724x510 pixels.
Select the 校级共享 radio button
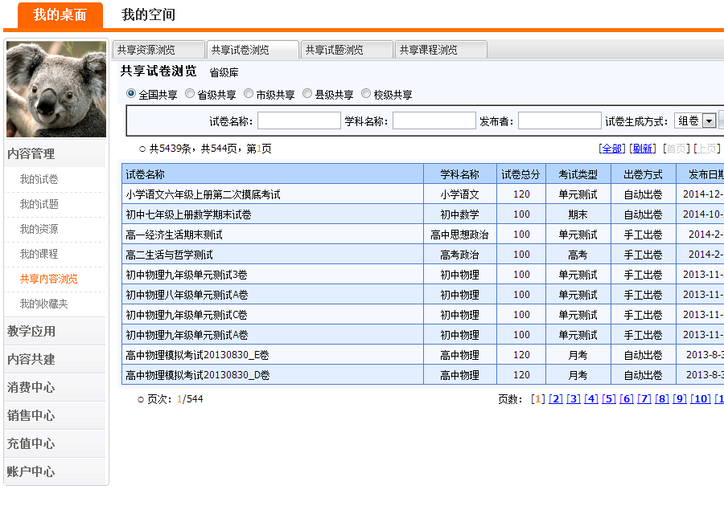click(x=366, y=94)
